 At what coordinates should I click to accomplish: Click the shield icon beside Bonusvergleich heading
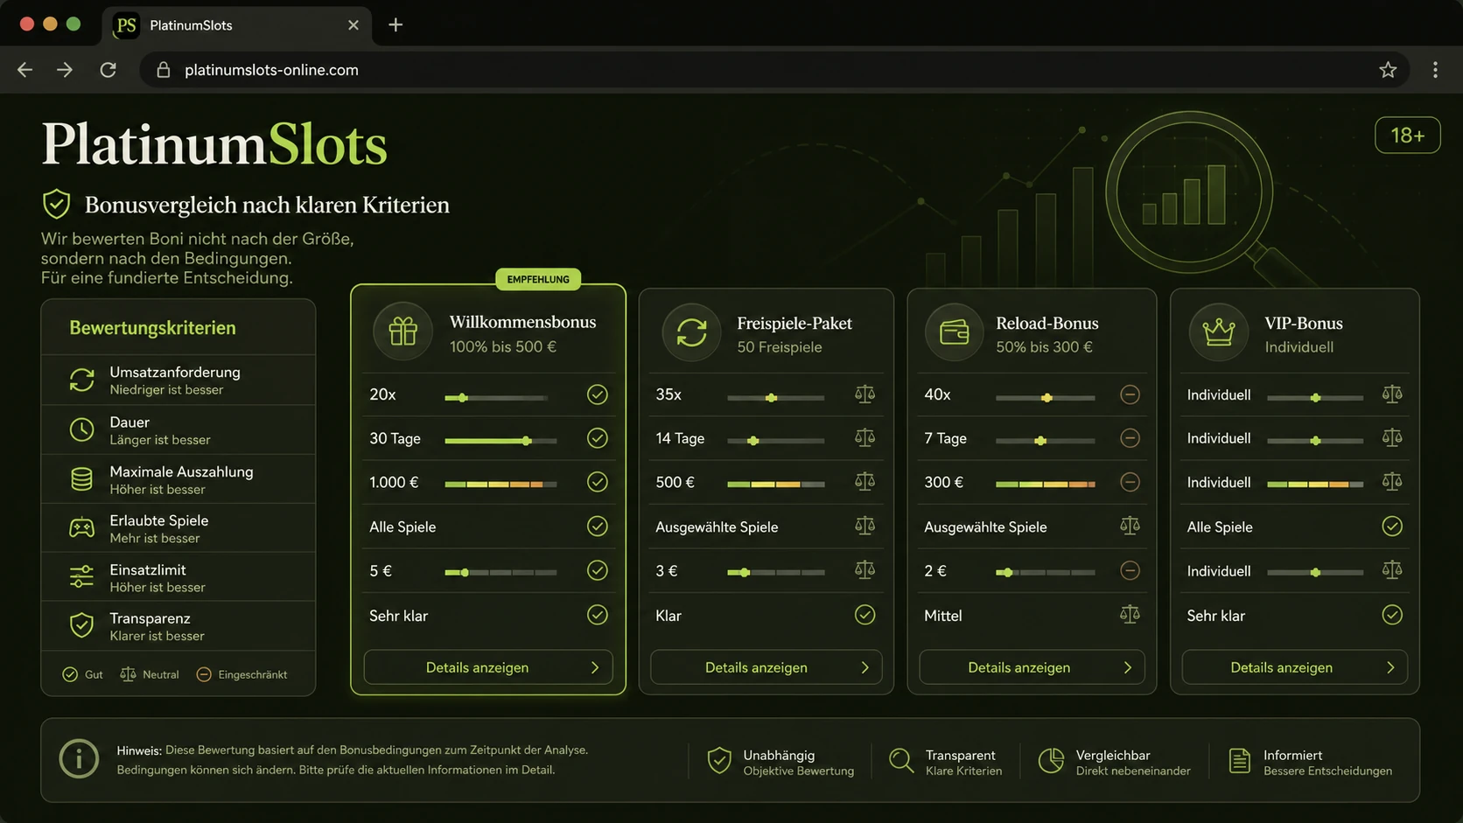click(x=57, y=204)
